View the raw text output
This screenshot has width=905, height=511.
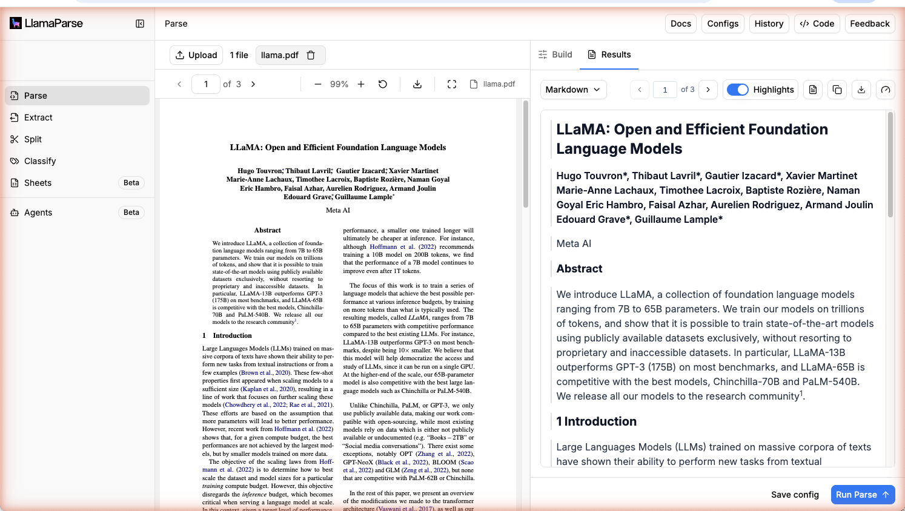tap(812, 89)
